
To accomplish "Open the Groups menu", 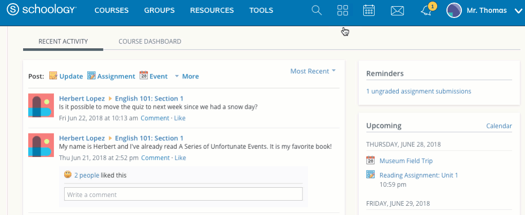I will [x=159, y=10].
